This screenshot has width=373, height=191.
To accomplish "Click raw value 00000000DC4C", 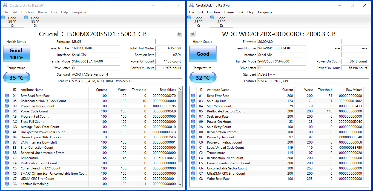I will [350, 122].
